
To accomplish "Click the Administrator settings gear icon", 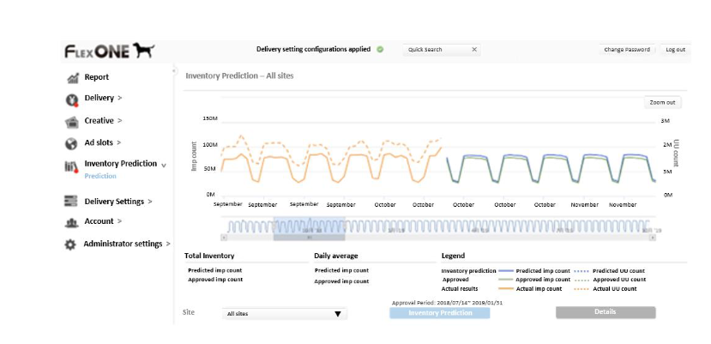I will [x=71, y=244].
